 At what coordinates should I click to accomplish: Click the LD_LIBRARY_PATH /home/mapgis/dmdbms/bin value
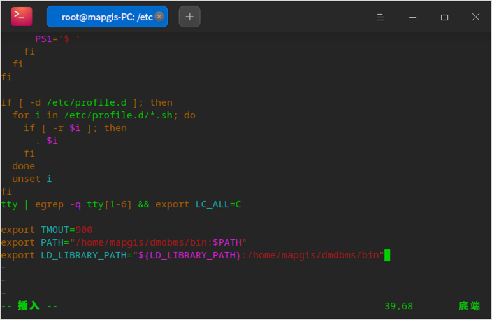[x=313, y=256]
